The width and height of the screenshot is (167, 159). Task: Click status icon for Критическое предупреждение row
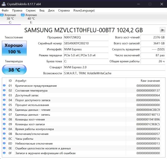(x=4, y=86)
